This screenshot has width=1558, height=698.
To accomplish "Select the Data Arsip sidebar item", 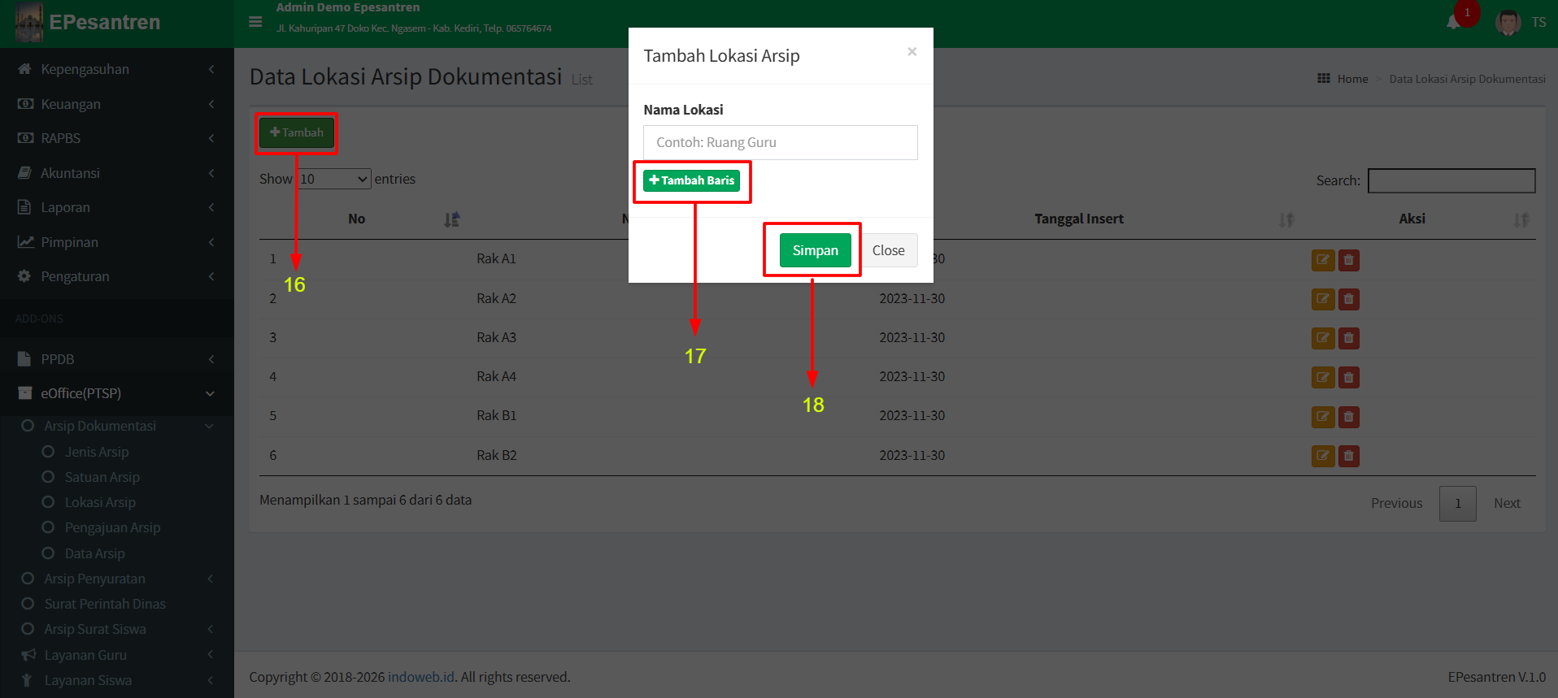I will click(94, 553).
